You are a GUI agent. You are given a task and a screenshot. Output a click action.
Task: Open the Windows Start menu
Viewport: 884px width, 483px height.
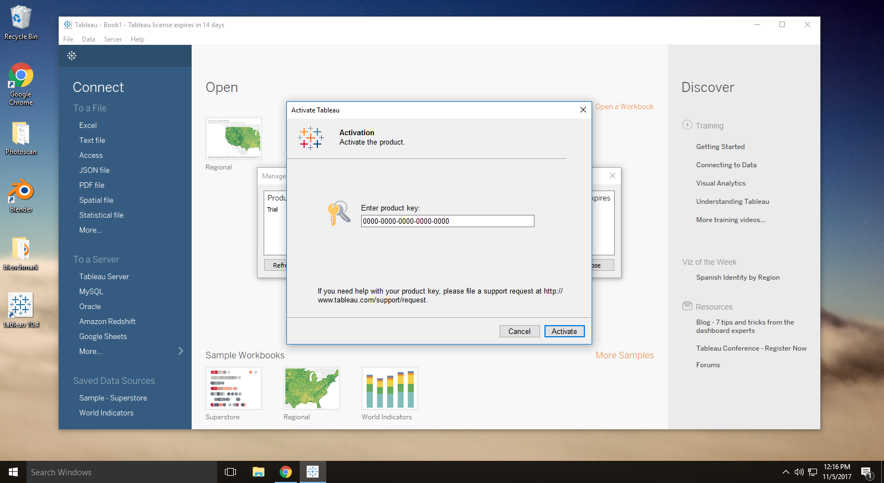13,472
